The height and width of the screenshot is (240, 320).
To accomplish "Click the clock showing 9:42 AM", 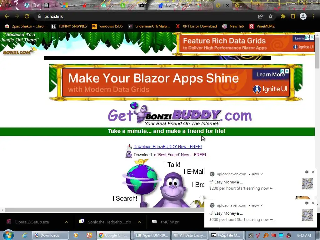I will coord(304,236).
